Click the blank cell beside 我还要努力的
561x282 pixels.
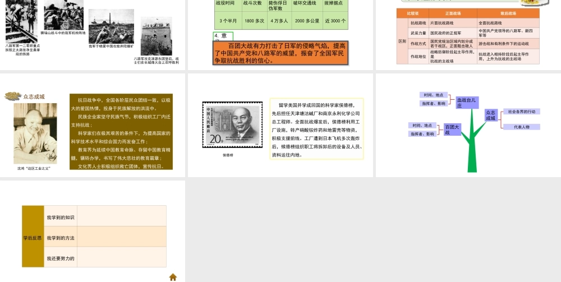[122, 257]
